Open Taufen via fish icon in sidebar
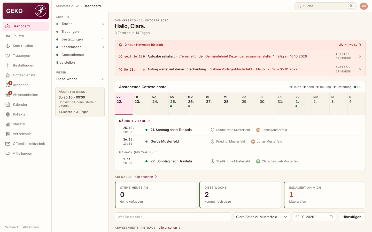Screen dimensions: 372x232 8,36
